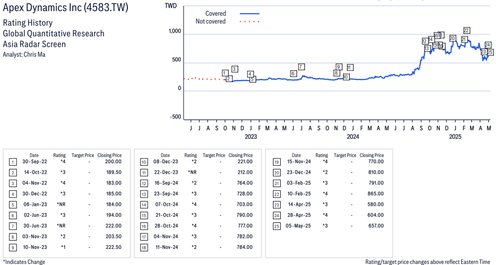Click the *1 rating for 10-Nov-23
496x265 pixels.
pyautogui.click(x=63, y=247)
